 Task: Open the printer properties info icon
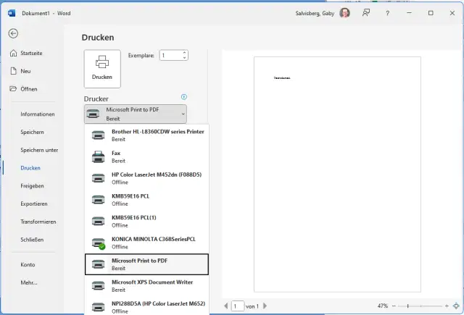pos(184,97)
